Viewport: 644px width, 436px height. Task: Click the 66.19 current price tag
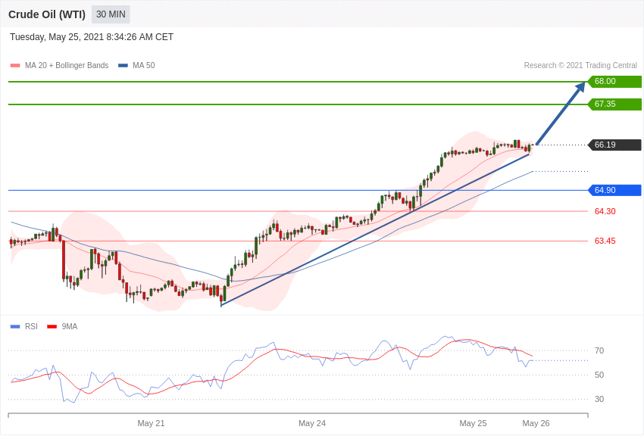pos(614,145)
